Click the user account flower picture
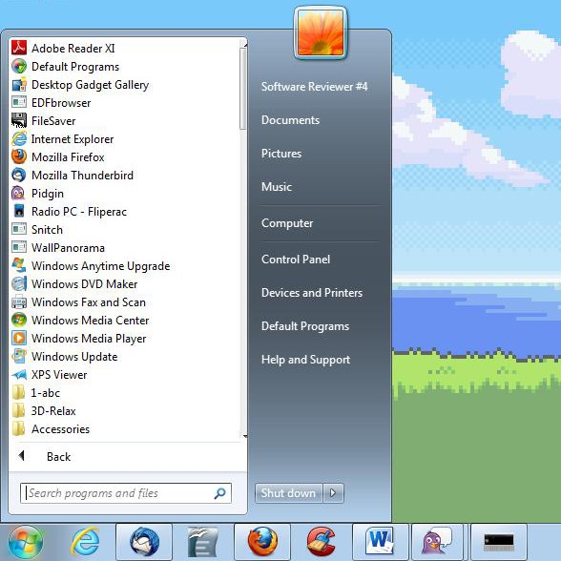This screenshot has width=561, height=561. click(321, 33)
